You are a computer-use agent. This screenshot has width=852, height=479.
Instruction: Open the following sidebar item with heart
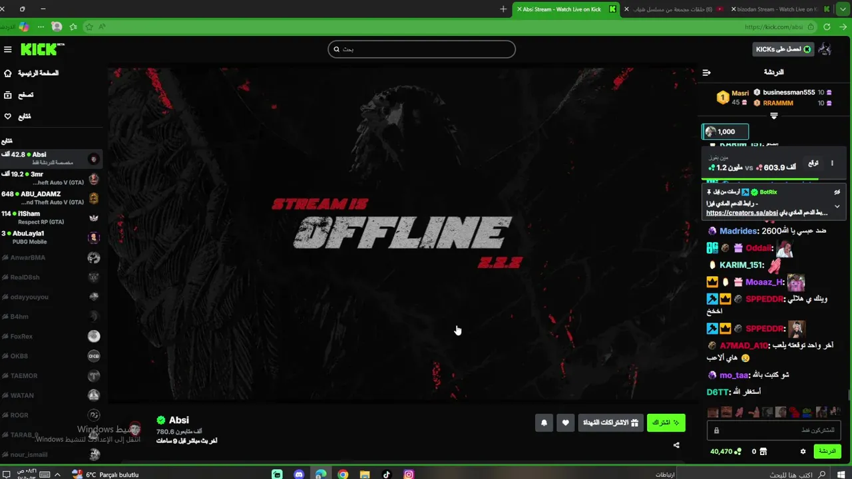coord(17,116)
